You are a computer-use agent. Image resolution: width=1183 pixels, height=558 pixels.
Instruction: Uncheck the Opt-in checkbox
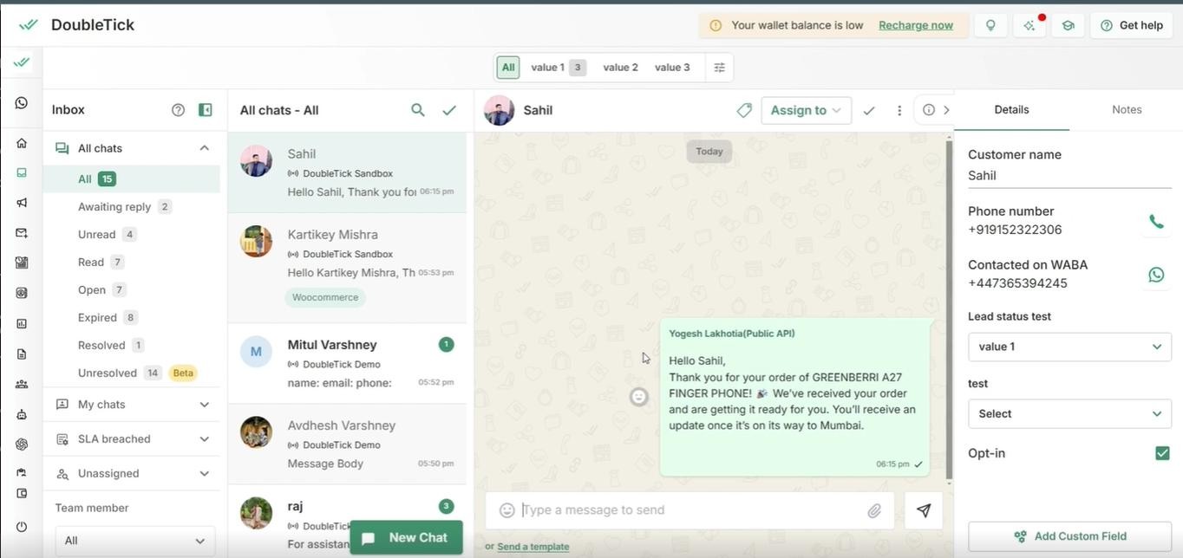[1162, 453]
